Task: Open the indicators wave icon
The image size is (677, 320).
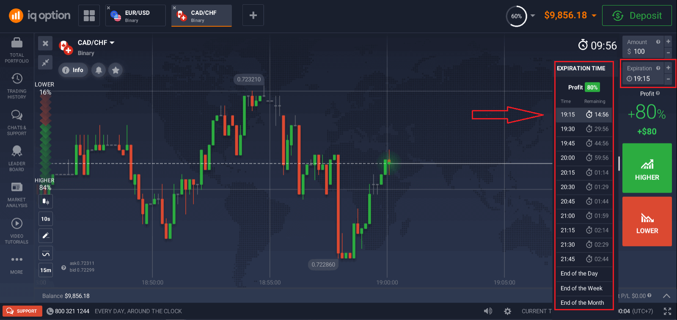Action: pos(46,253)
